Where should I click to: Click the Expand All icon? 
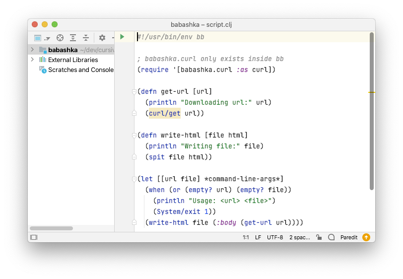[73, 38]
